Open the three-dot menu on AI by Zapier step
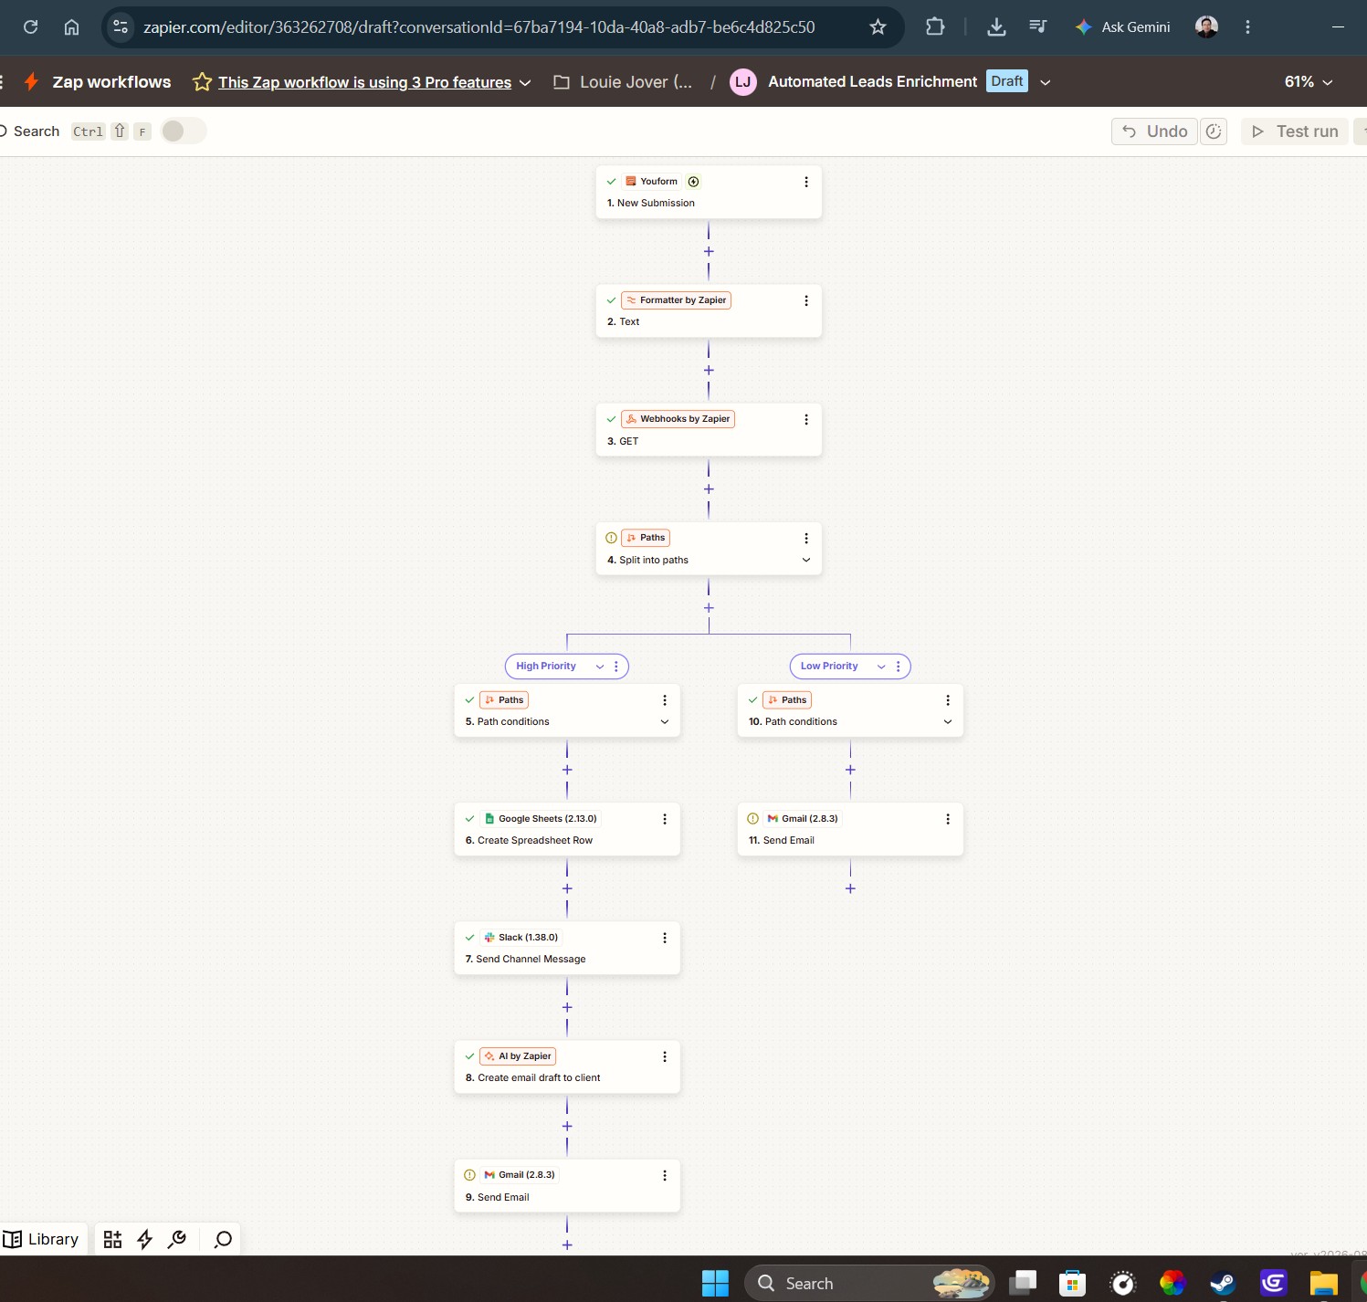 664,1056
